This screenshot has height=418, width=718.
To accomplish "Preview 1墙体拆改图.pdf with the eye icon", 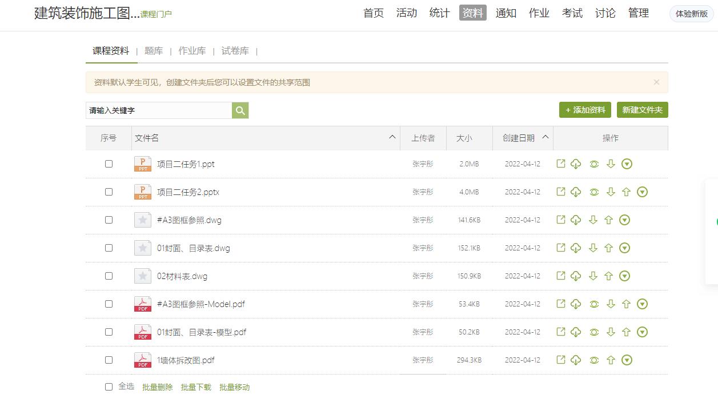I will 594,360.
